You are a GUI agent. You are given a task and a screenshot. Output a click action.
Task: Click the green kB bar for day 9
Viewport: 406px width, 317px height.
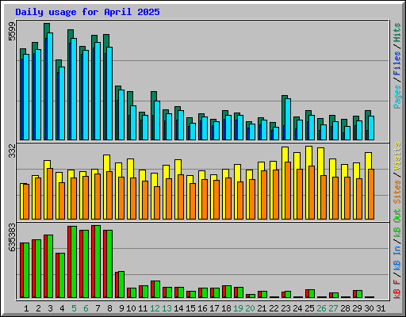tap(121, 285)
